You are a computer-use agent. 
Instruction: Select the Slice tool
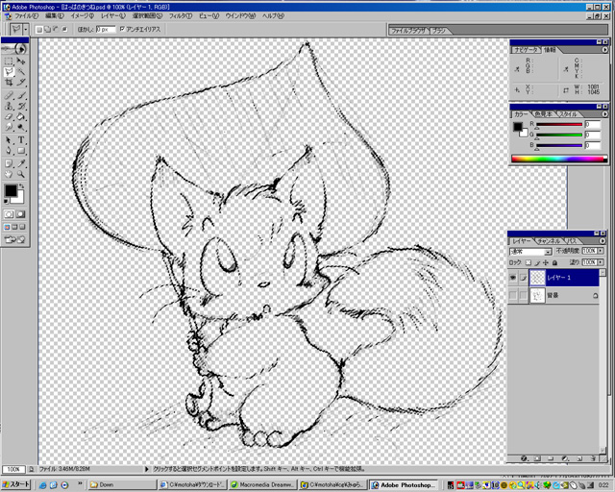[21, 83]
